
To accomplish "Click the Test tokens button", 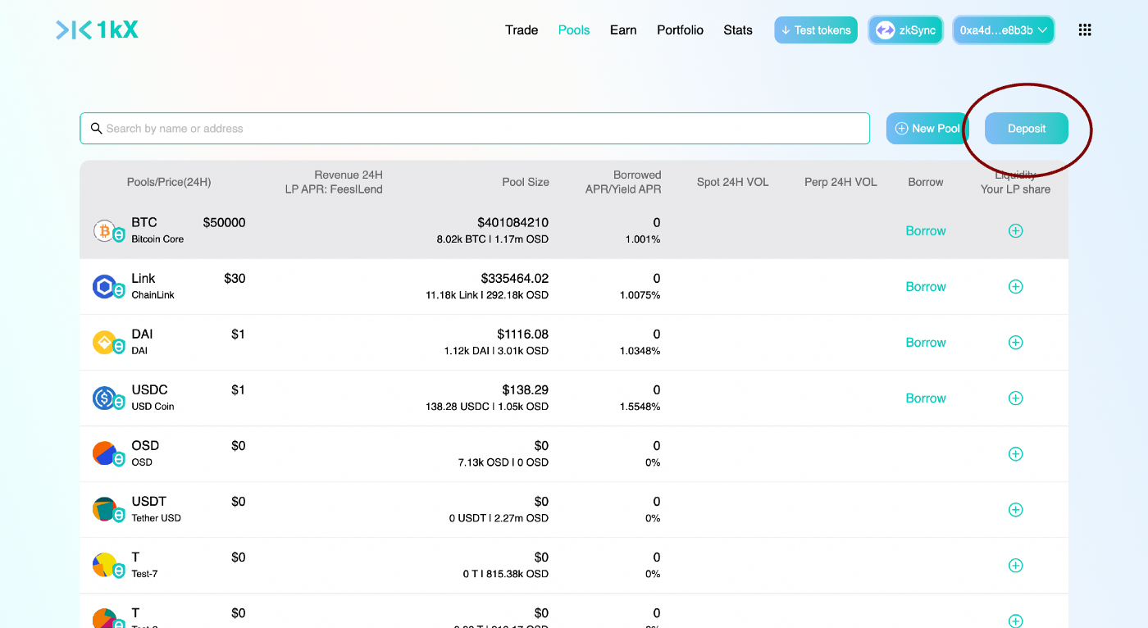I will pos(816,30).
